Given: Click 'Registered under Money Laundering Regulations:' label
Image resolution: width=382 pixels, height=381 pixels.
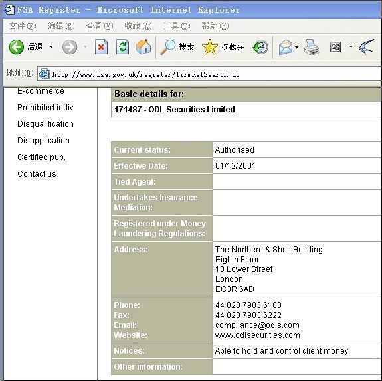Looking at the screenshot, I should click(160, 228).
